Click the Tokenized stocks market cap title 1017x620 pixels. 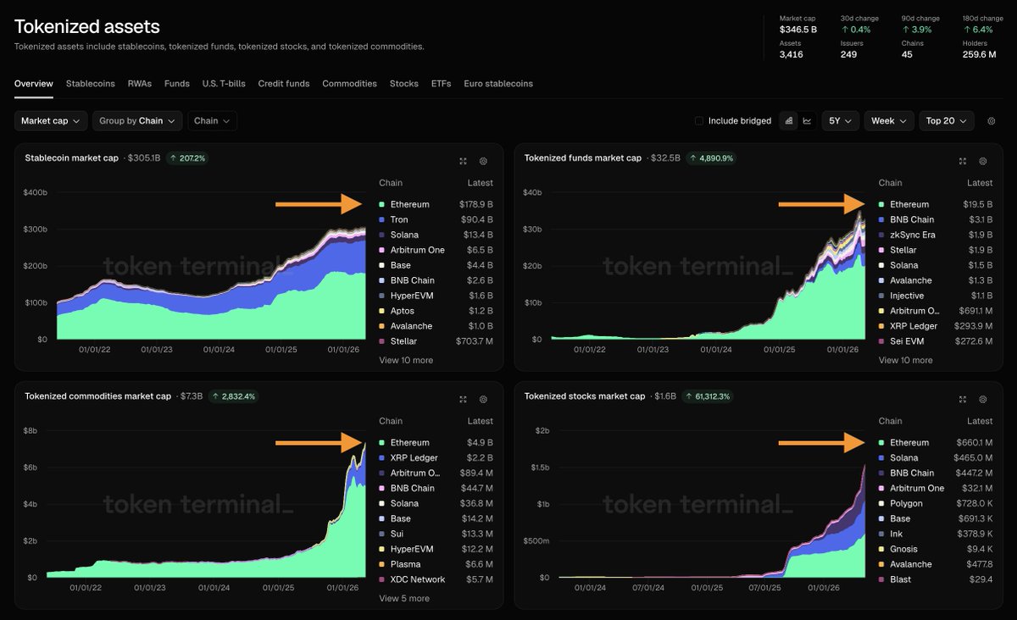pos(585,396)
